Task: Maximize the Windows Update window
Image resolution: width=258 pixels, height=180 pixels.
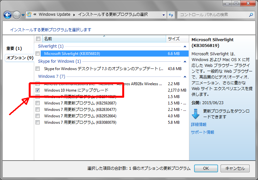Action: pyautogui.click(x=236, y=3)
